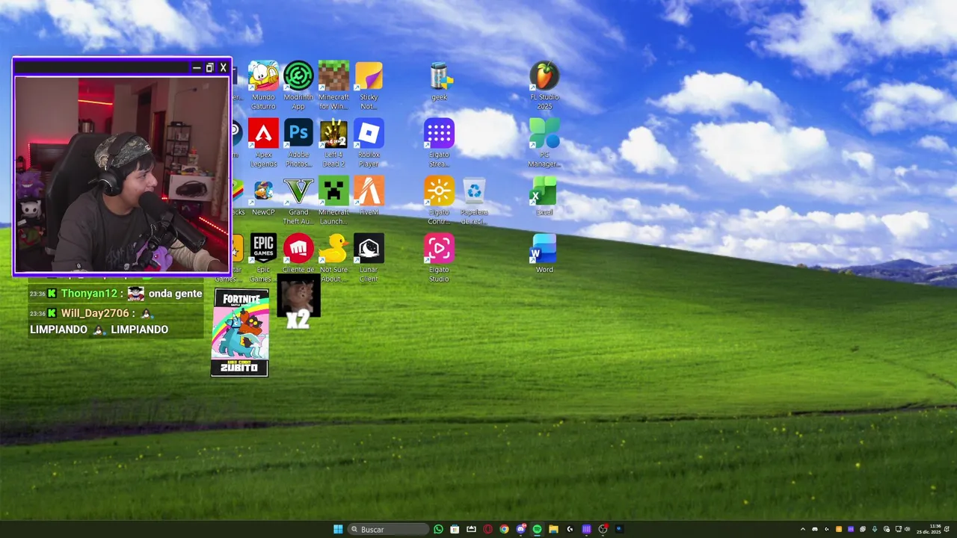Launch Grand Theft Auto V shortcut
This screenshot has width=957, height=538.
coord(298,200)
